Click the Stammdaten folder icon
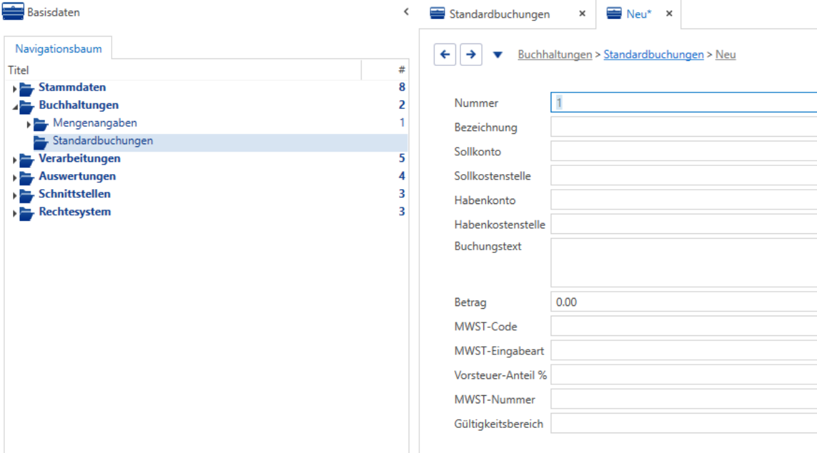 point(27,88)
